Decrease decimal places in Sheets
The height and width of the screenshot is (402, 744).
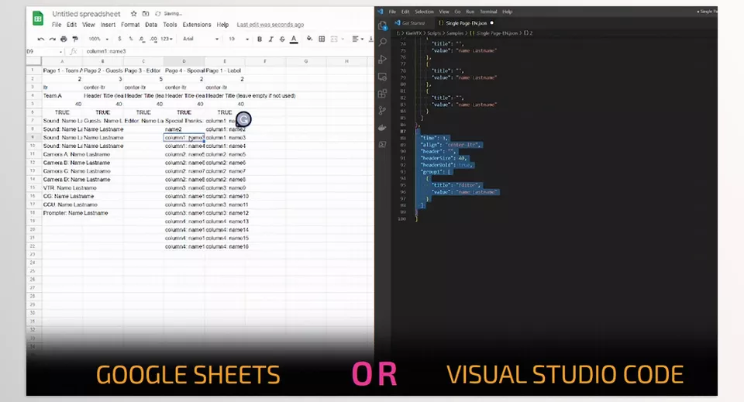pos(142,39)
